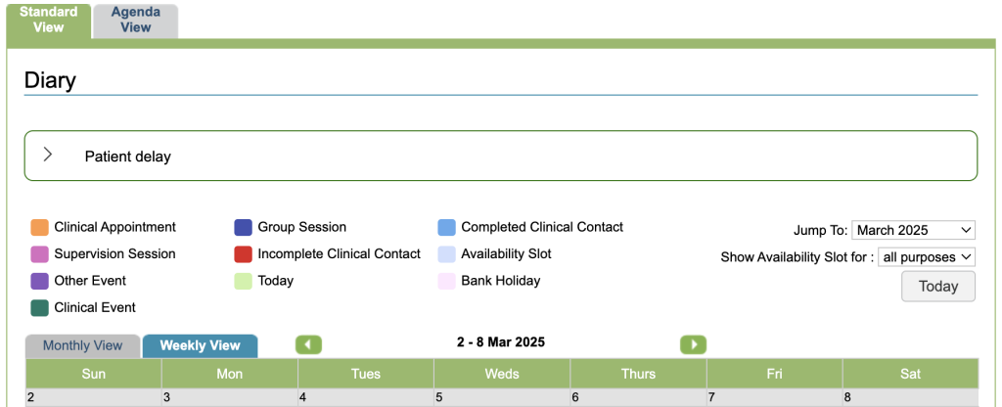Select the Standard View tab

pyautogui.click(x=49, y=21)
